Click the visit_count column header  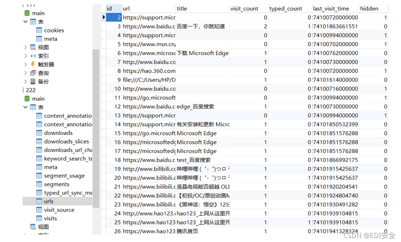pos(249,8)
